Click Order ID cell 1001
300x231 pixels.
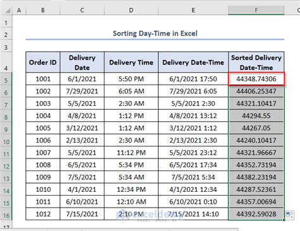(x=43, y=79)
